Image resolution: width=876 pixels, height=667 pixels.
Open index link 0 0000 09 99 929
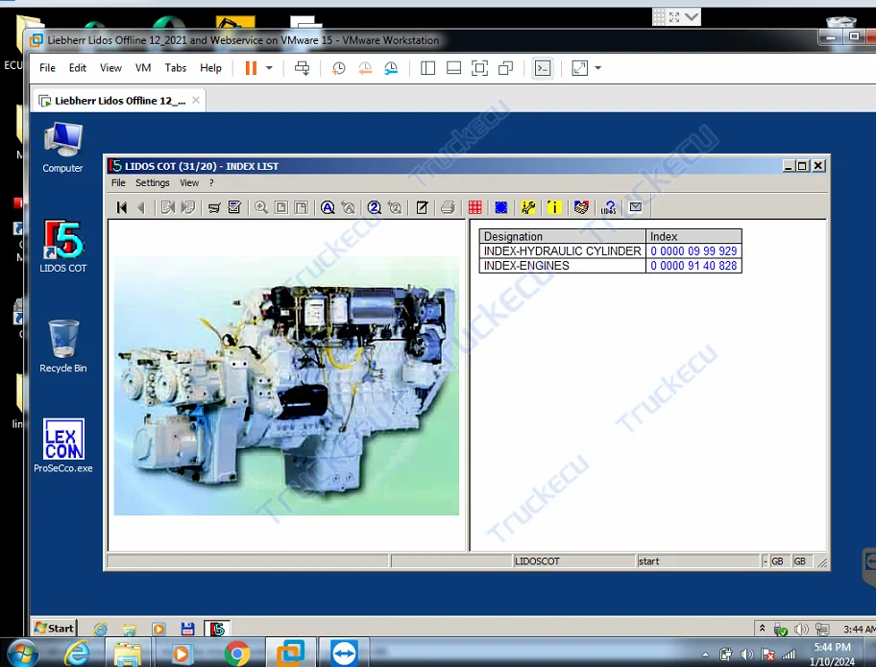[x=693, y=251]
